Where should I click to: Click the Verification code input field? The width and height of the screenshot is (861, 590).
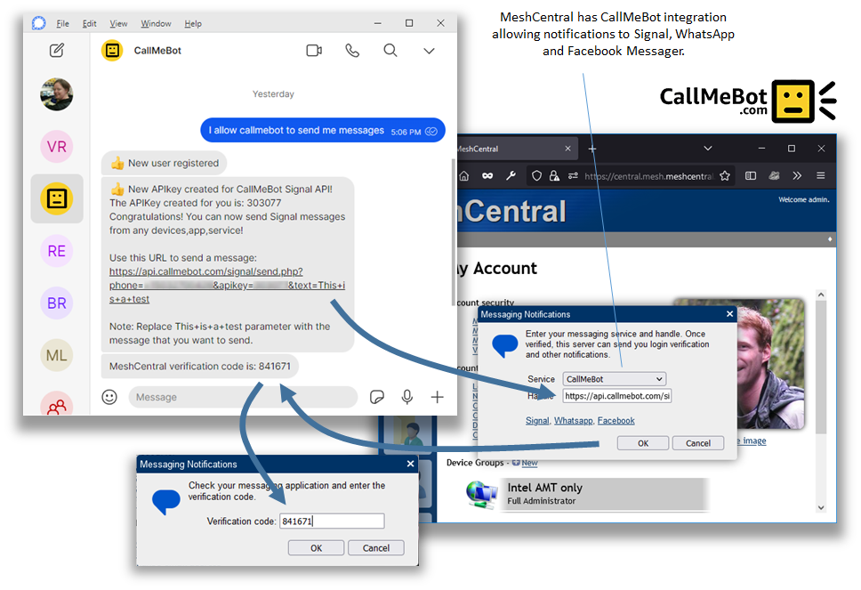pos(332,521)
